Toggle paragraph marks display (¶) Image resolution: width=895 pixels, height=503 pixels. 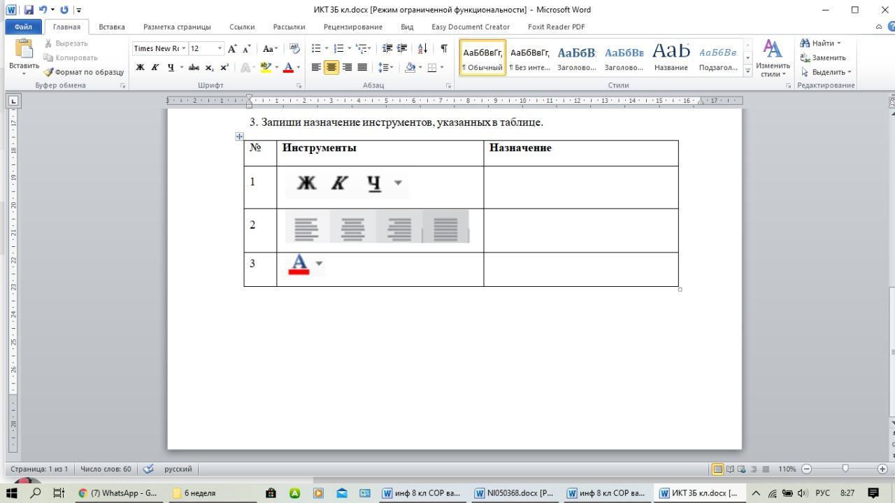coord(443,48)
